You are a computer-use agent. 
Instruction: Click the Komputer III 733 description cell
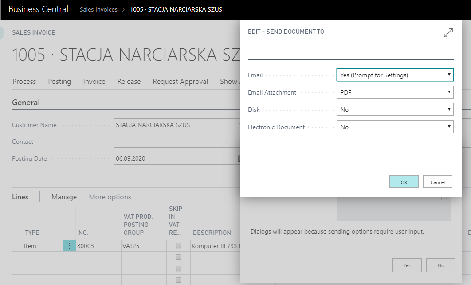point(215,246)
